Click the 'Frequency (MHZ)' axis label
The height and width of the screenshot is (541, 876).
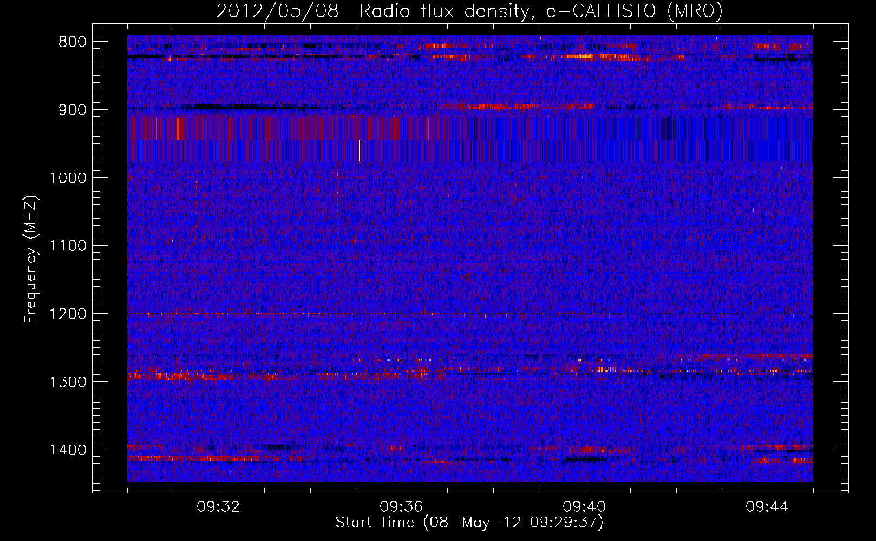31,260
